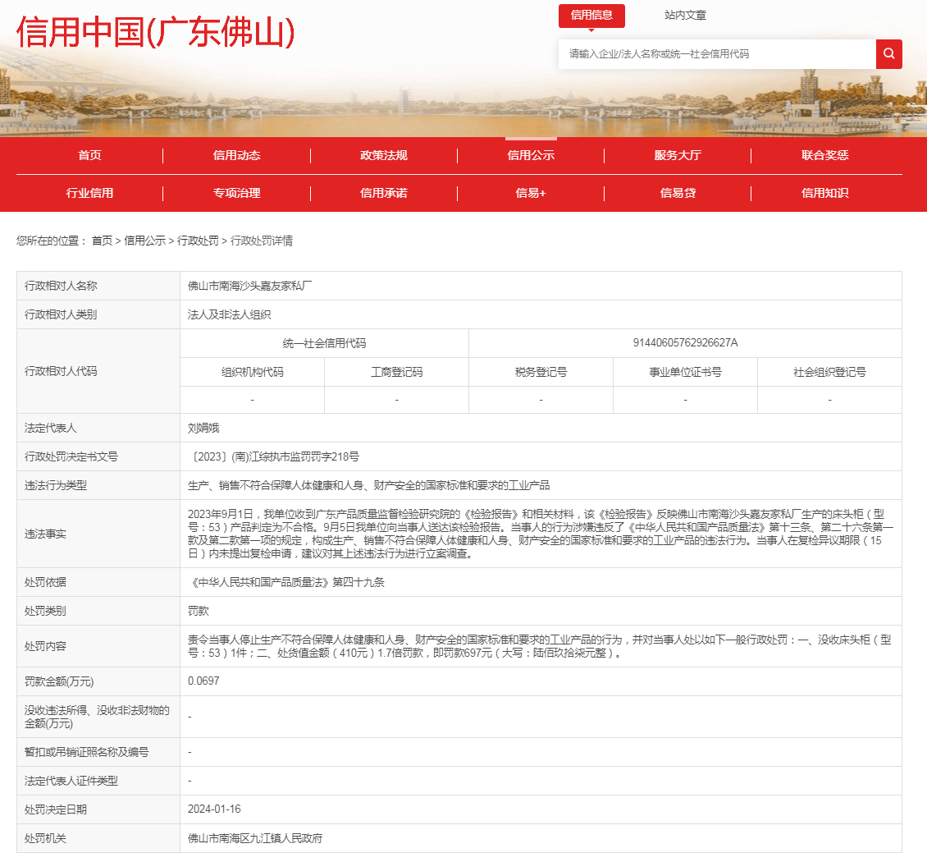927x862 pixels.
Task: Click document number 〔2023〕(南)江综执市监罚字218号
Action: 274,456
